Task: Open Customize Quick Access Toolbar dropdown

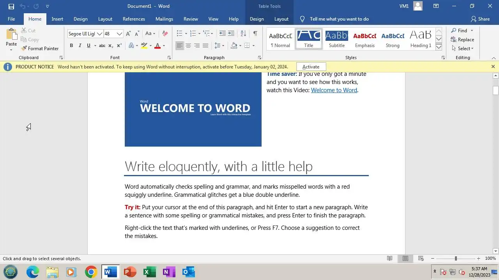Action: tap(47, 6)
